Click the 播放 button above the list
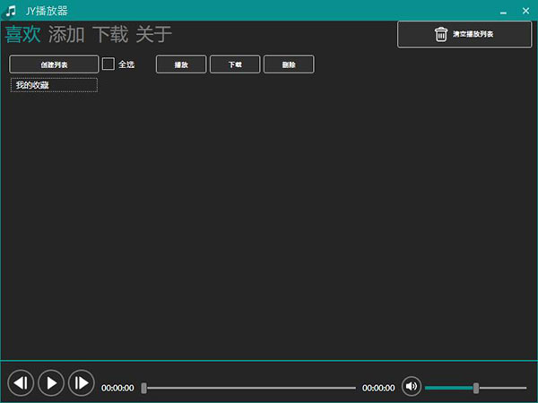Screen dimensions: 538x403 [x=181, y=64]
